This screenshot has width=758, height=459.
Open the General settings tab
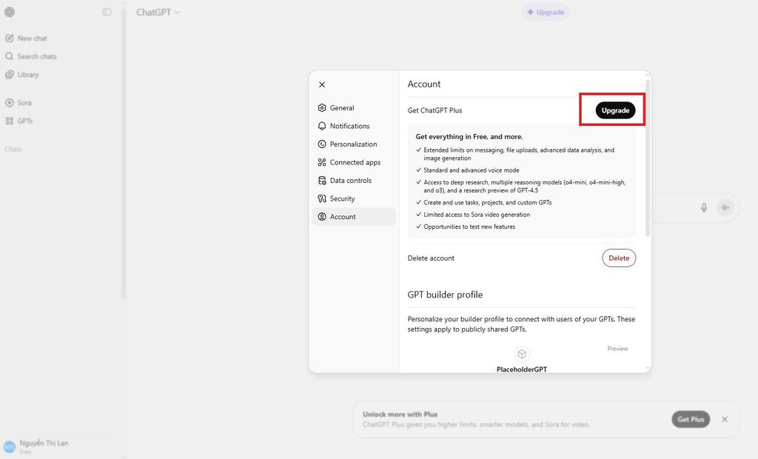tap(342, 108)
